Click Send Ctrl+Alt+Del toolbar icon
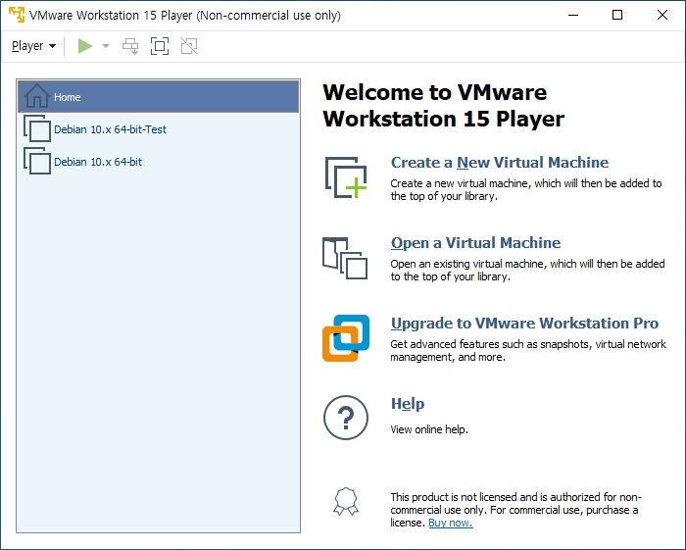The width and height of the screenshot is (686, 550). pos(130,46)
